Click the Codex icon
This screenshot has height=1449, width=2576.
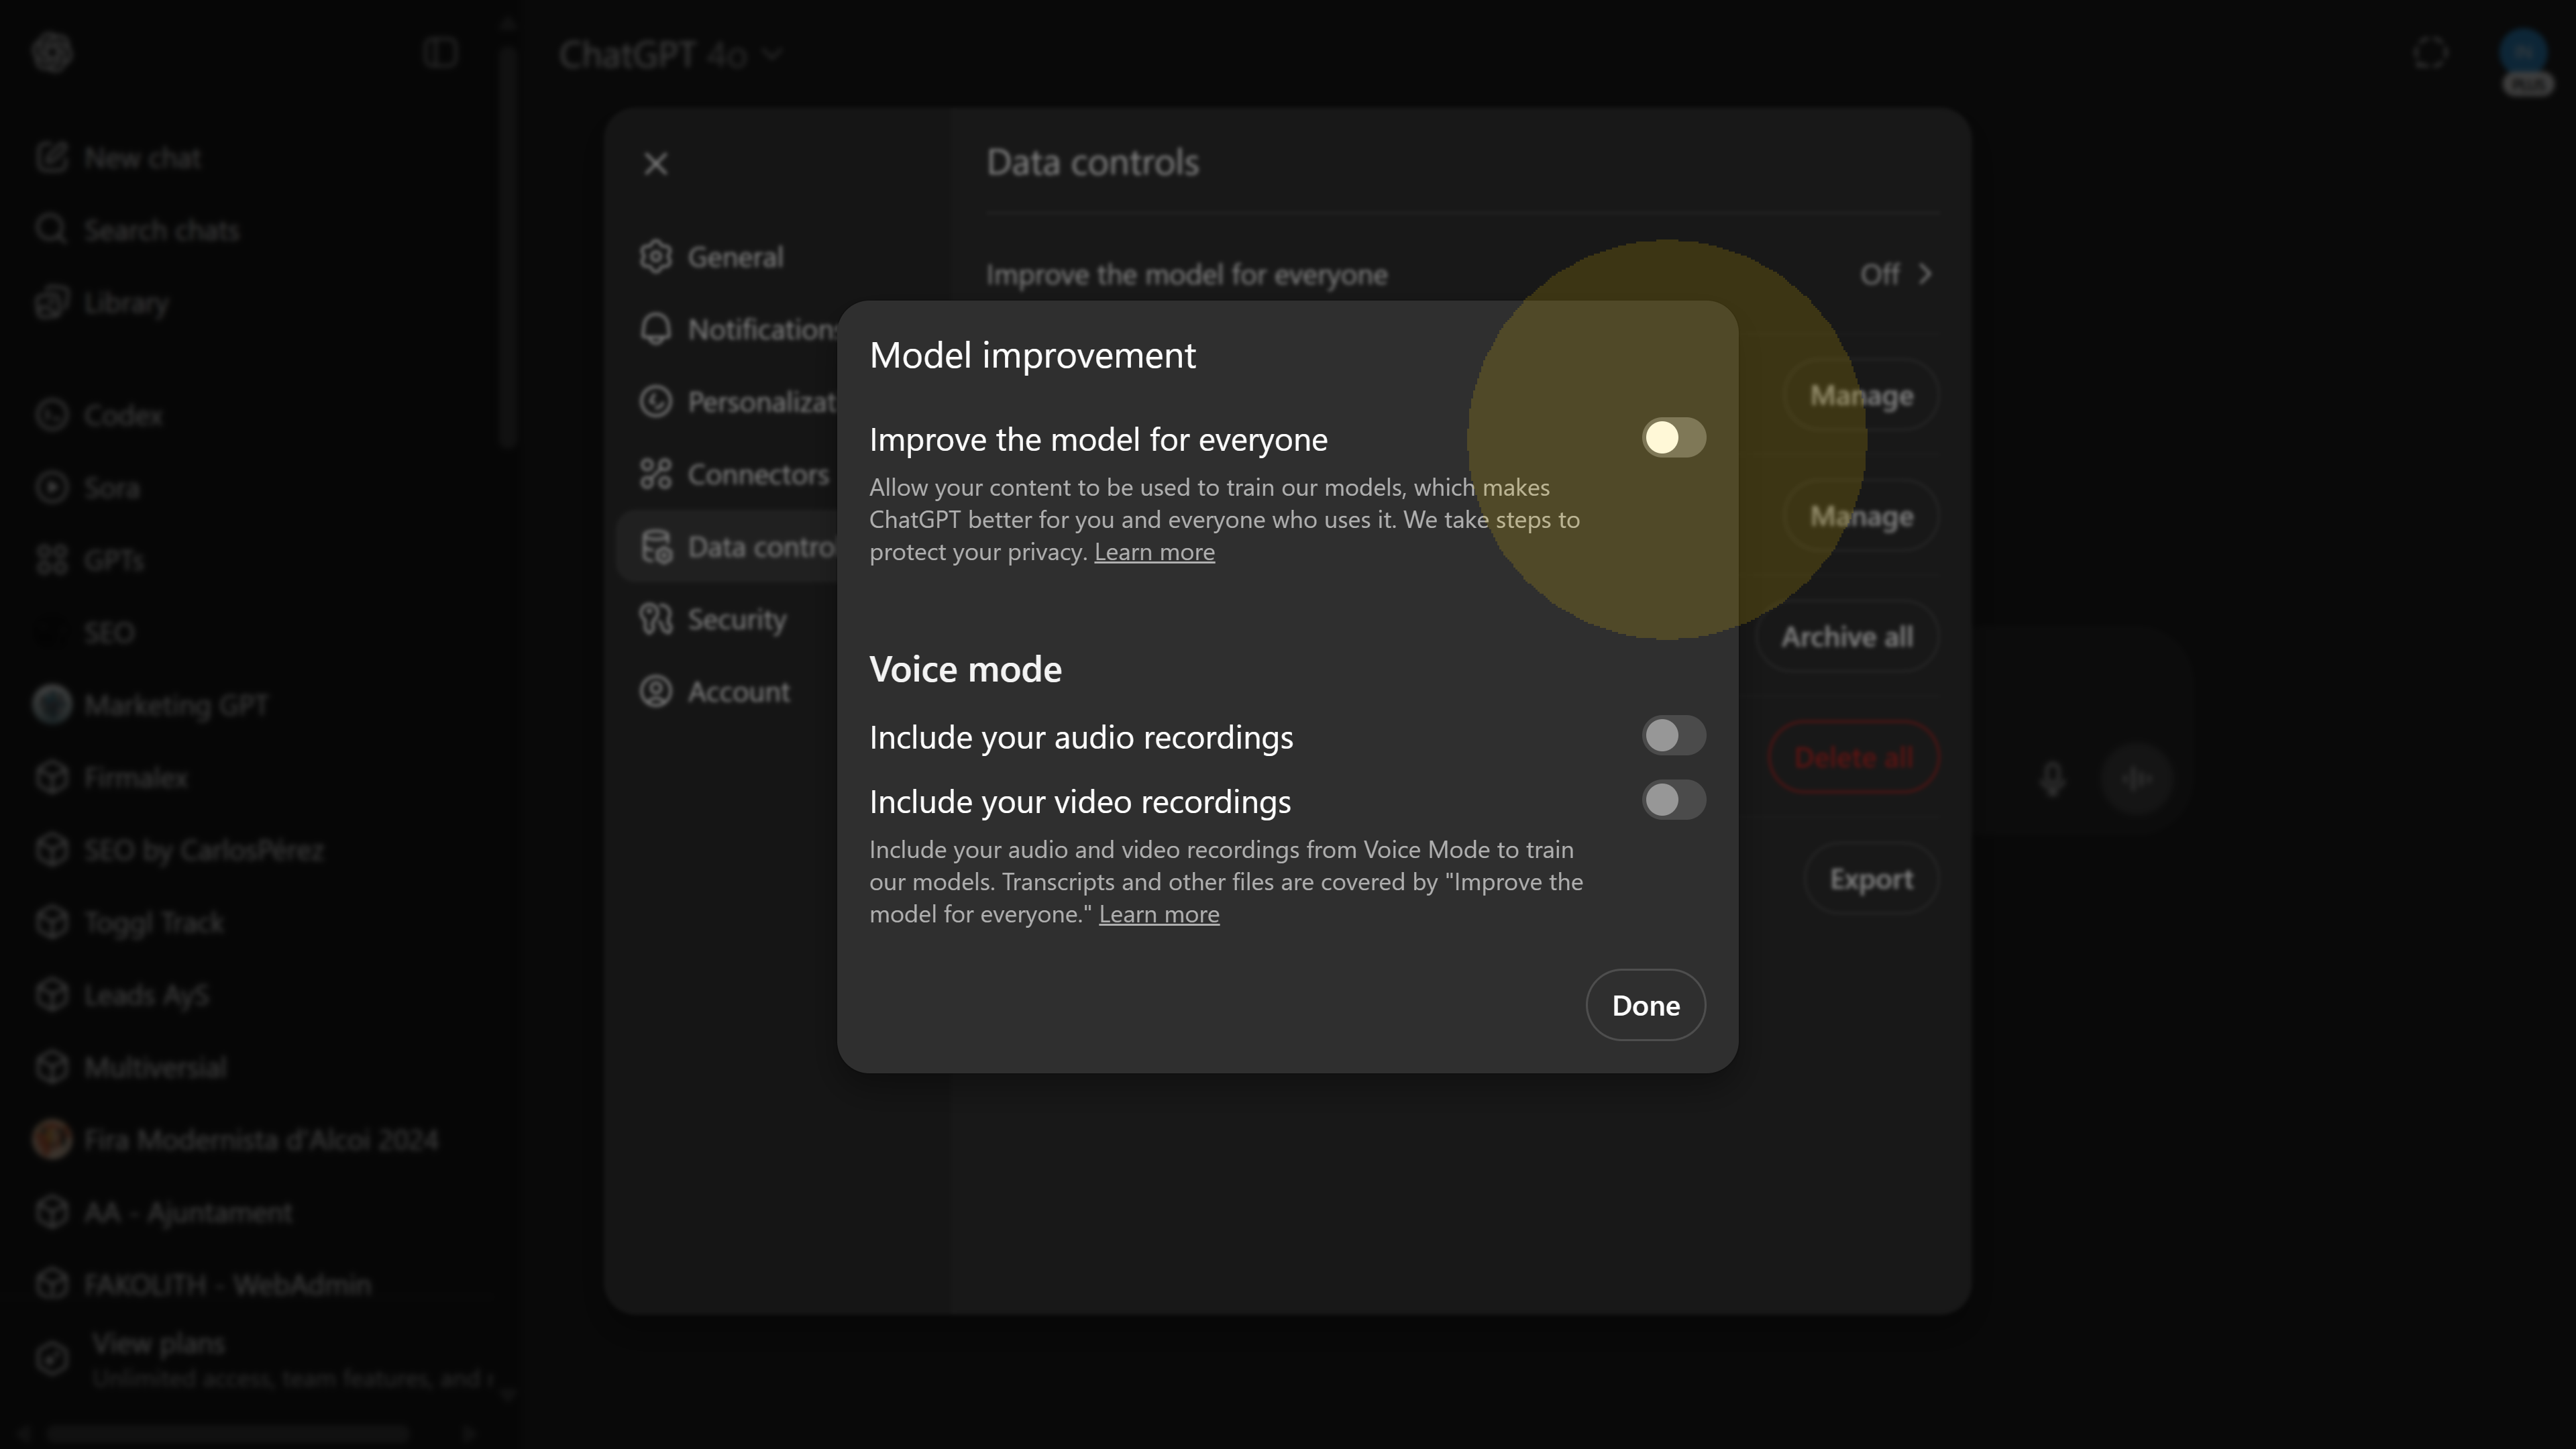52,415
